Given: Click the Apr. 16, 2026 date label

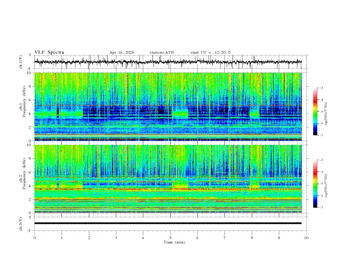Looking at the screenshot, I should point(122,52).
